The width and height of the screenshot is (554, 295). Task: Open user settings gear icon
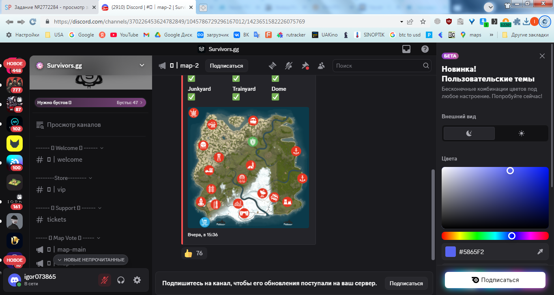click(x=137, y=280)
